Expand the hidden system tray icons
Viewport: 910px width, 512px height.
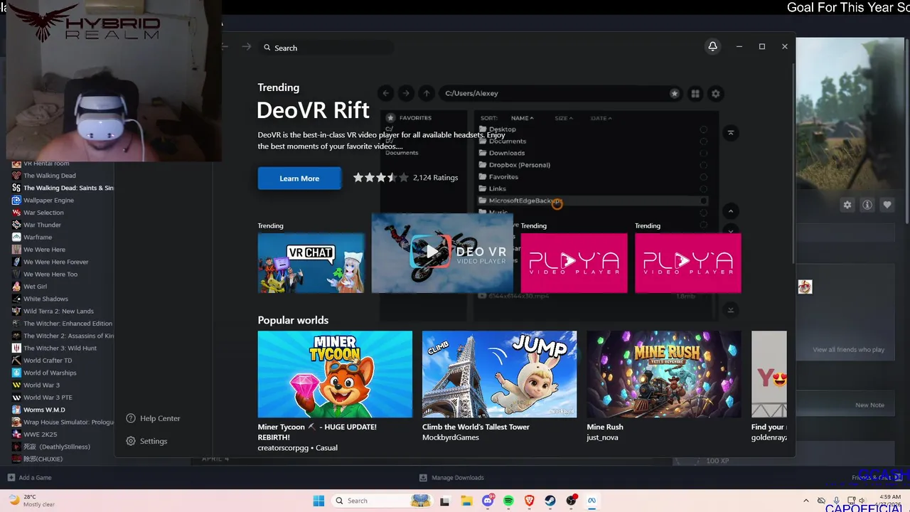click(x=805, y=501)
